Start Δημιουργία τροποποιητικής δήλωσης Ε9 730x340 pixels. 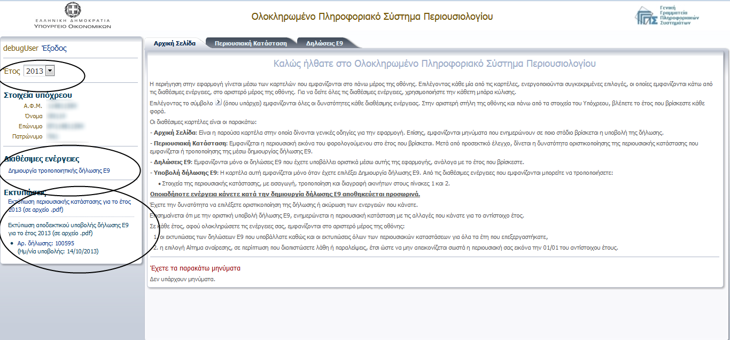(x=59, y=171)
